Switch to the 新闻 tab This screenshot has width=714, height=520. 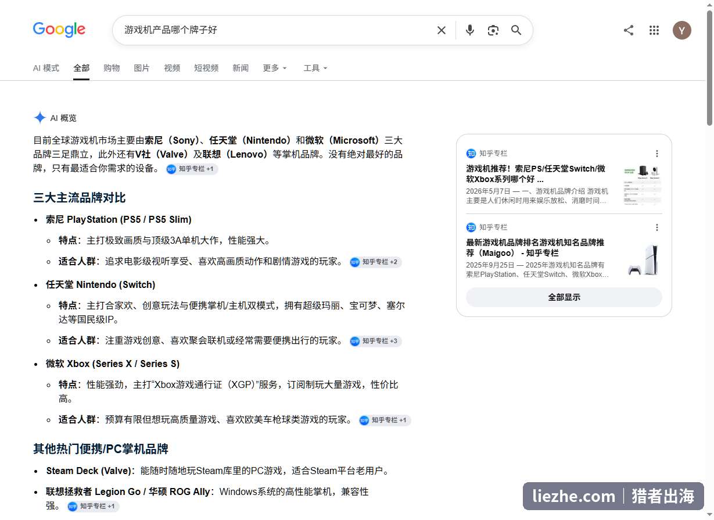pos(241,68)
